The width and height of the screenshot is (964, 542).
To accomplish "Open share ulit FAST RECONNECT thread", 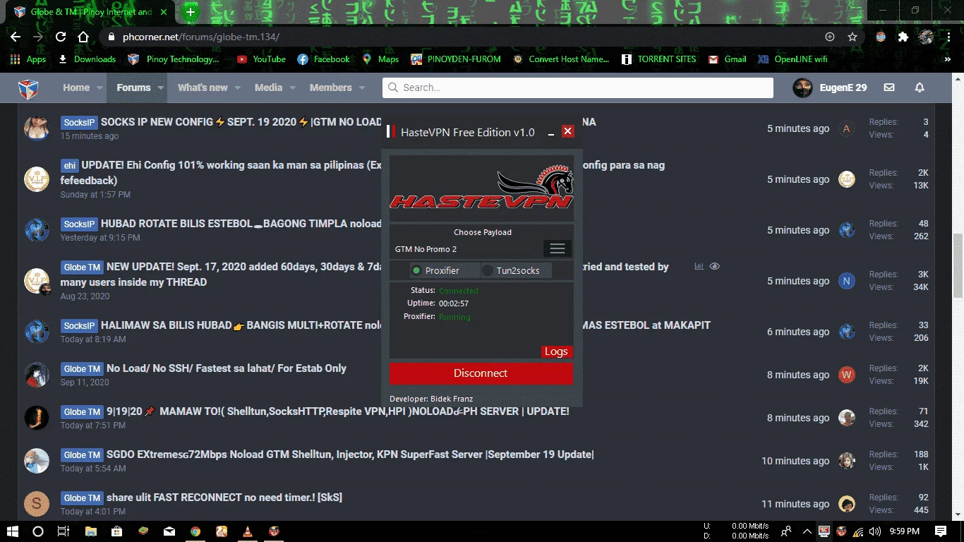I will pos(224,498).
